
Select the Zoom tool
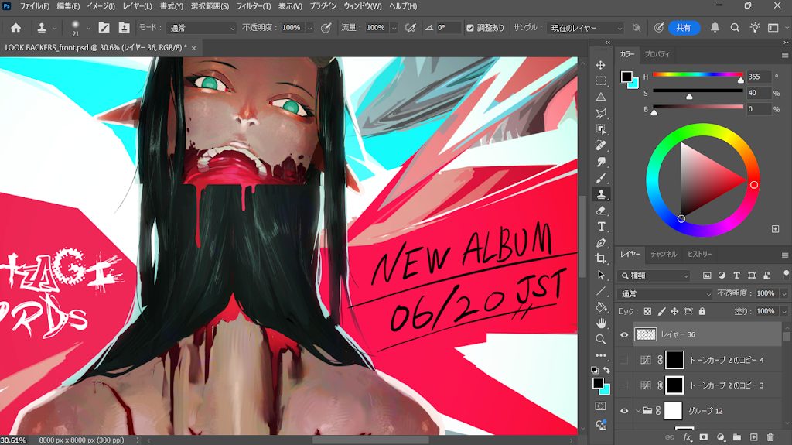click(600, 339)
